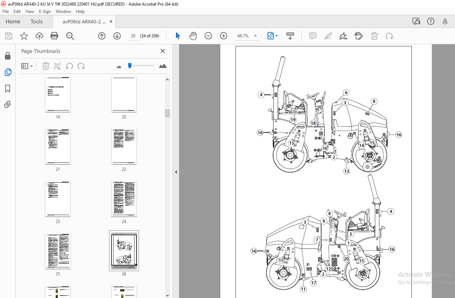455x298 pixels.
Task: Reduce thumbnail size with small mountain icon
Action: (119, 66)
